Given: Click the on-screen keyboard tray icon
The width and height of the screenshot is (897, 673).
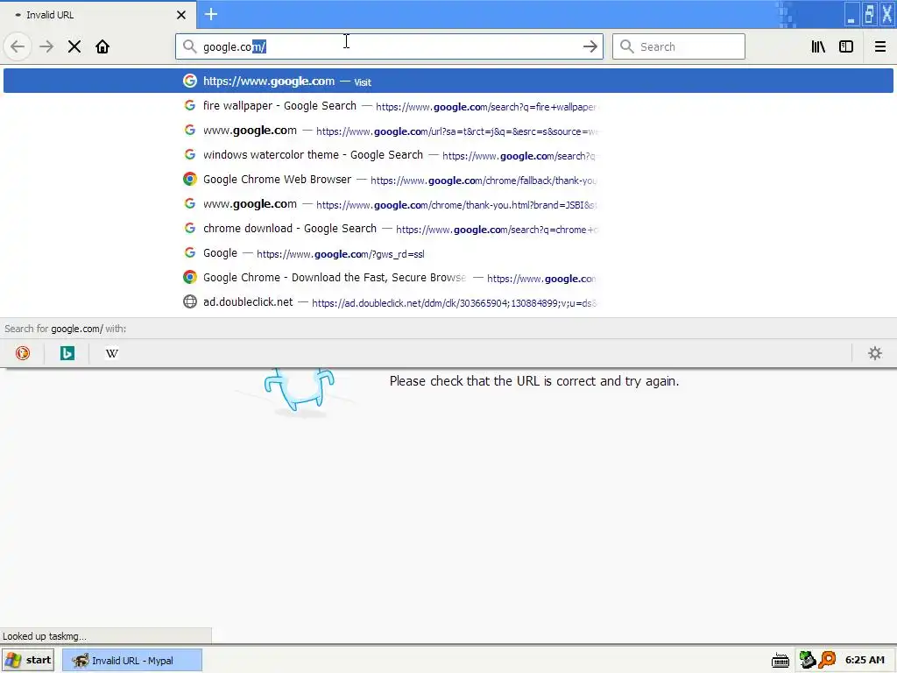Looking at the screenshot, I should (x=780, y=661).
